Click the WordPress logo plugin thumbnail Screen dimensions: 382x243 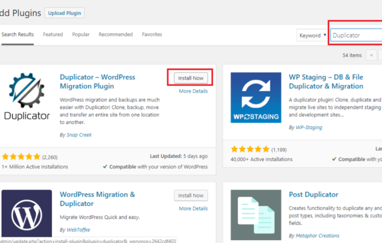pyautogui.click(x=27, y=213)
